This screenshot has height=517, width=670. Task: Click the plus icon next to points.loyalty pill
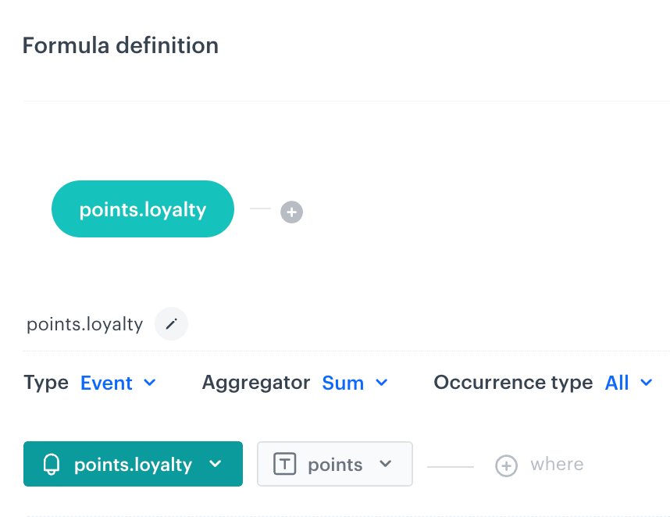(291, 212)
